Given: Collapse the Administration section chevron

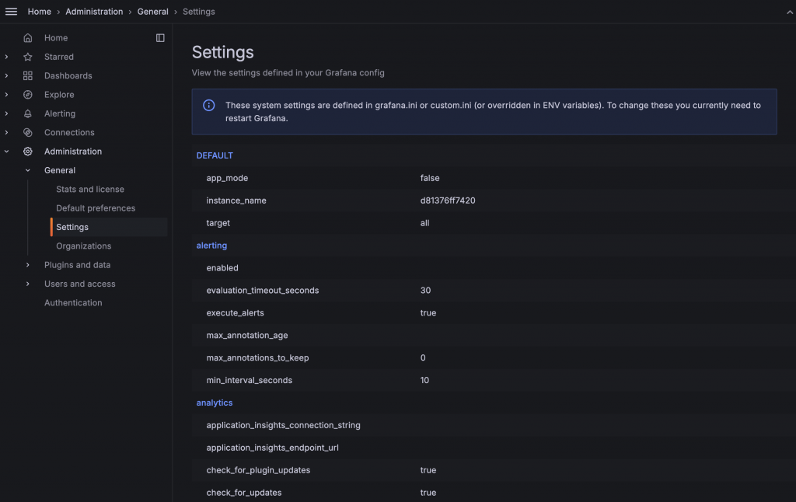Looking at the screenshot, I should pyautogui.click(x=7, y=152).
